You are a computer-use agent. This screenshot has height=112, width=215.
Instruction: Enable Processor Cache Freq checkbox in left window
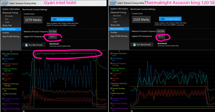[x=3, y=99]
